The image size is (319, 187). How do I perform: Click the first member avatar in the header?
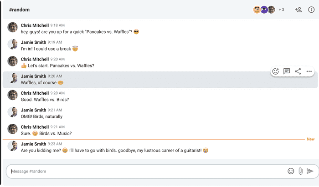tap(257, 10)
